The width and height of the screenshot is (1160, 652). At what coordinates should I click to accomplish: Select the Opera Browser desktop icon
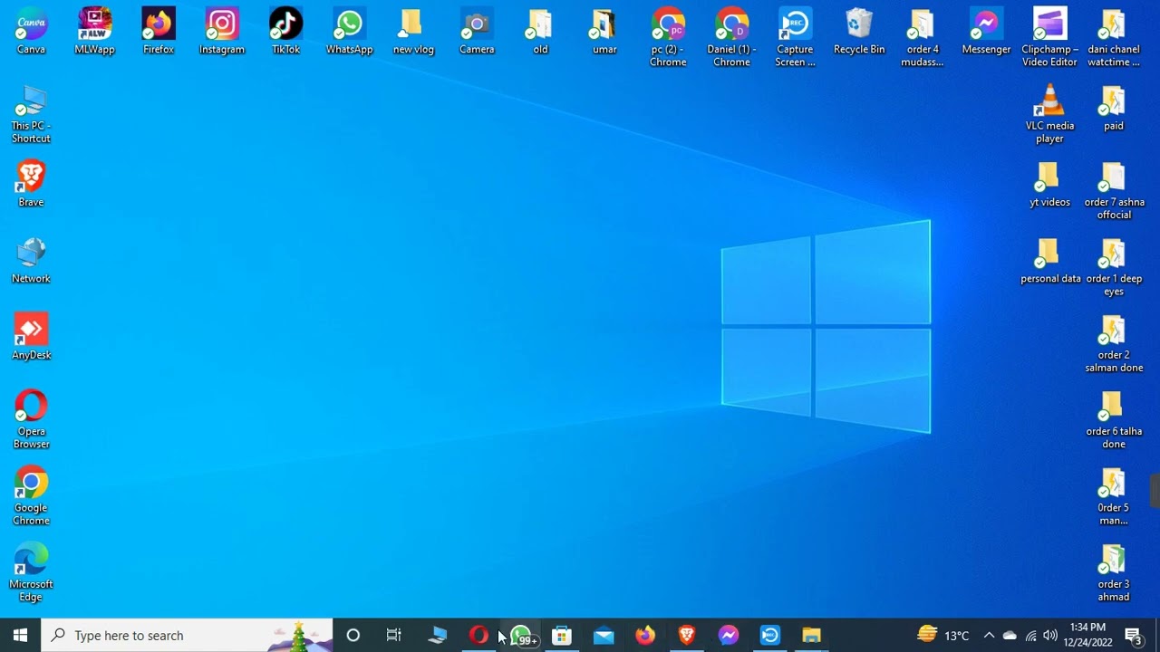(31, 419)
